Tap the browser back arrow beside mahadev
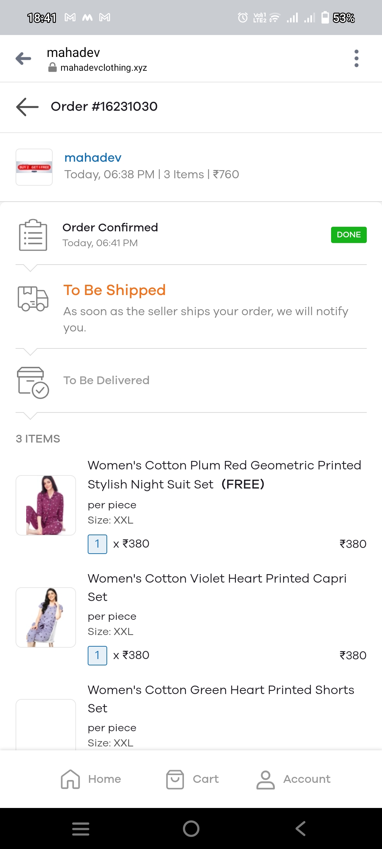 click(x=23, y=58)
